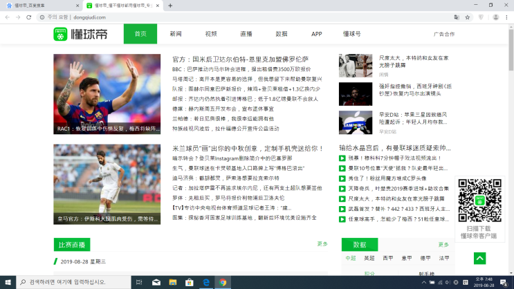Open article 强奸指控撤销，西班牙神剧
Screen dimensions: 514x289
(415, 90)
